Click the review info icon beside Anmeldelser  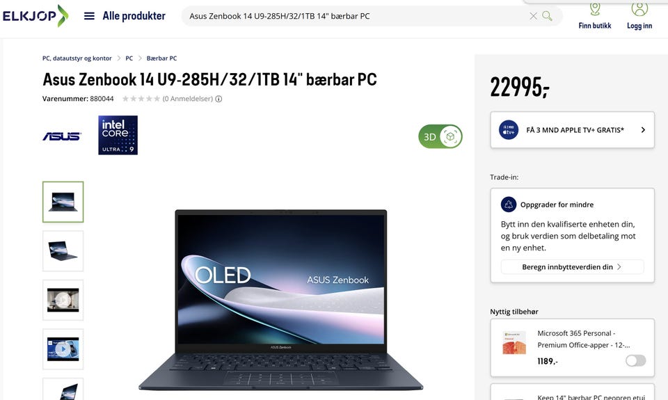(x=218, y=99)
